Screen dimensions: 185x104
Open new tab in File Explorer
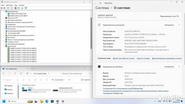coord(33,69)
